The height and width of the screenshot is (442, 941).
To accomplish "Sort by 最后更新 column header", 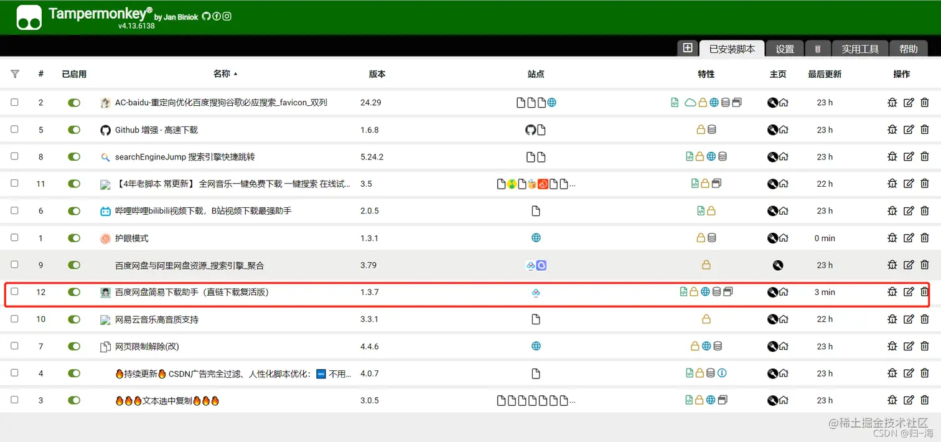I will point(825,74).
